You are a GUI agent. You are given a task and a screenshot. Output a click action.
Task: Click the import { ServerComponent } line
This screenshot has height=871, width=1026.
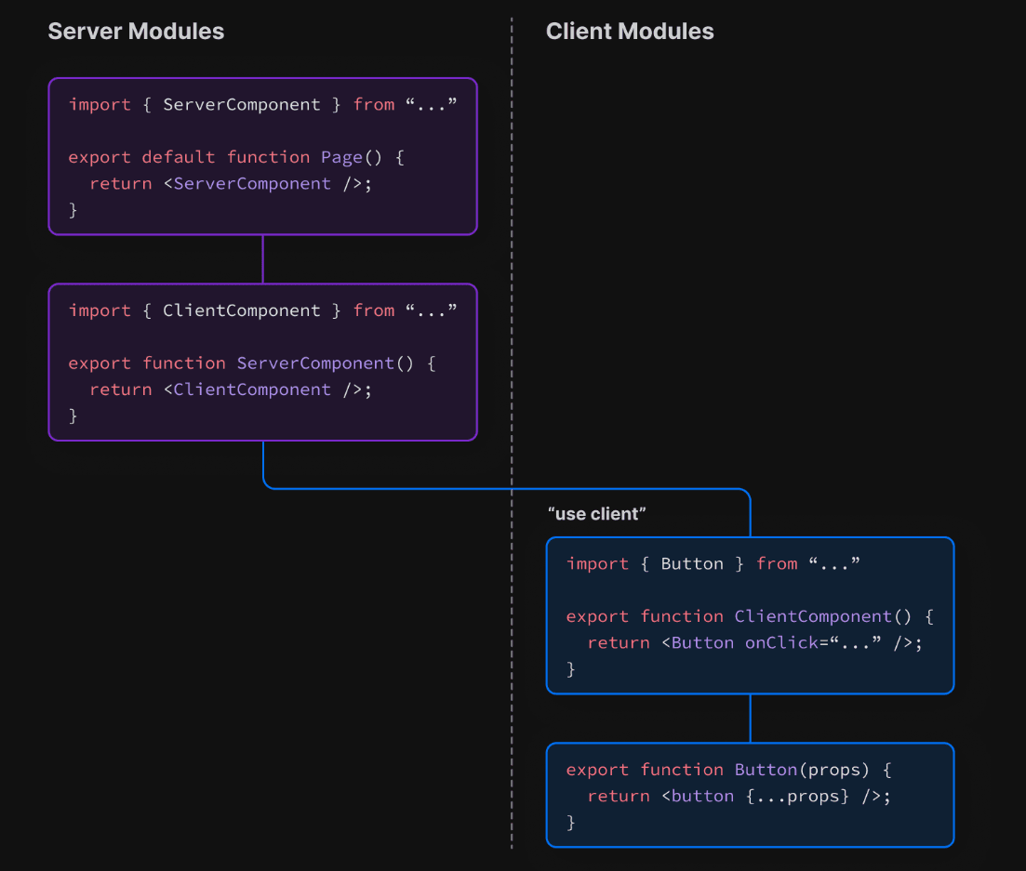(263, 104)
